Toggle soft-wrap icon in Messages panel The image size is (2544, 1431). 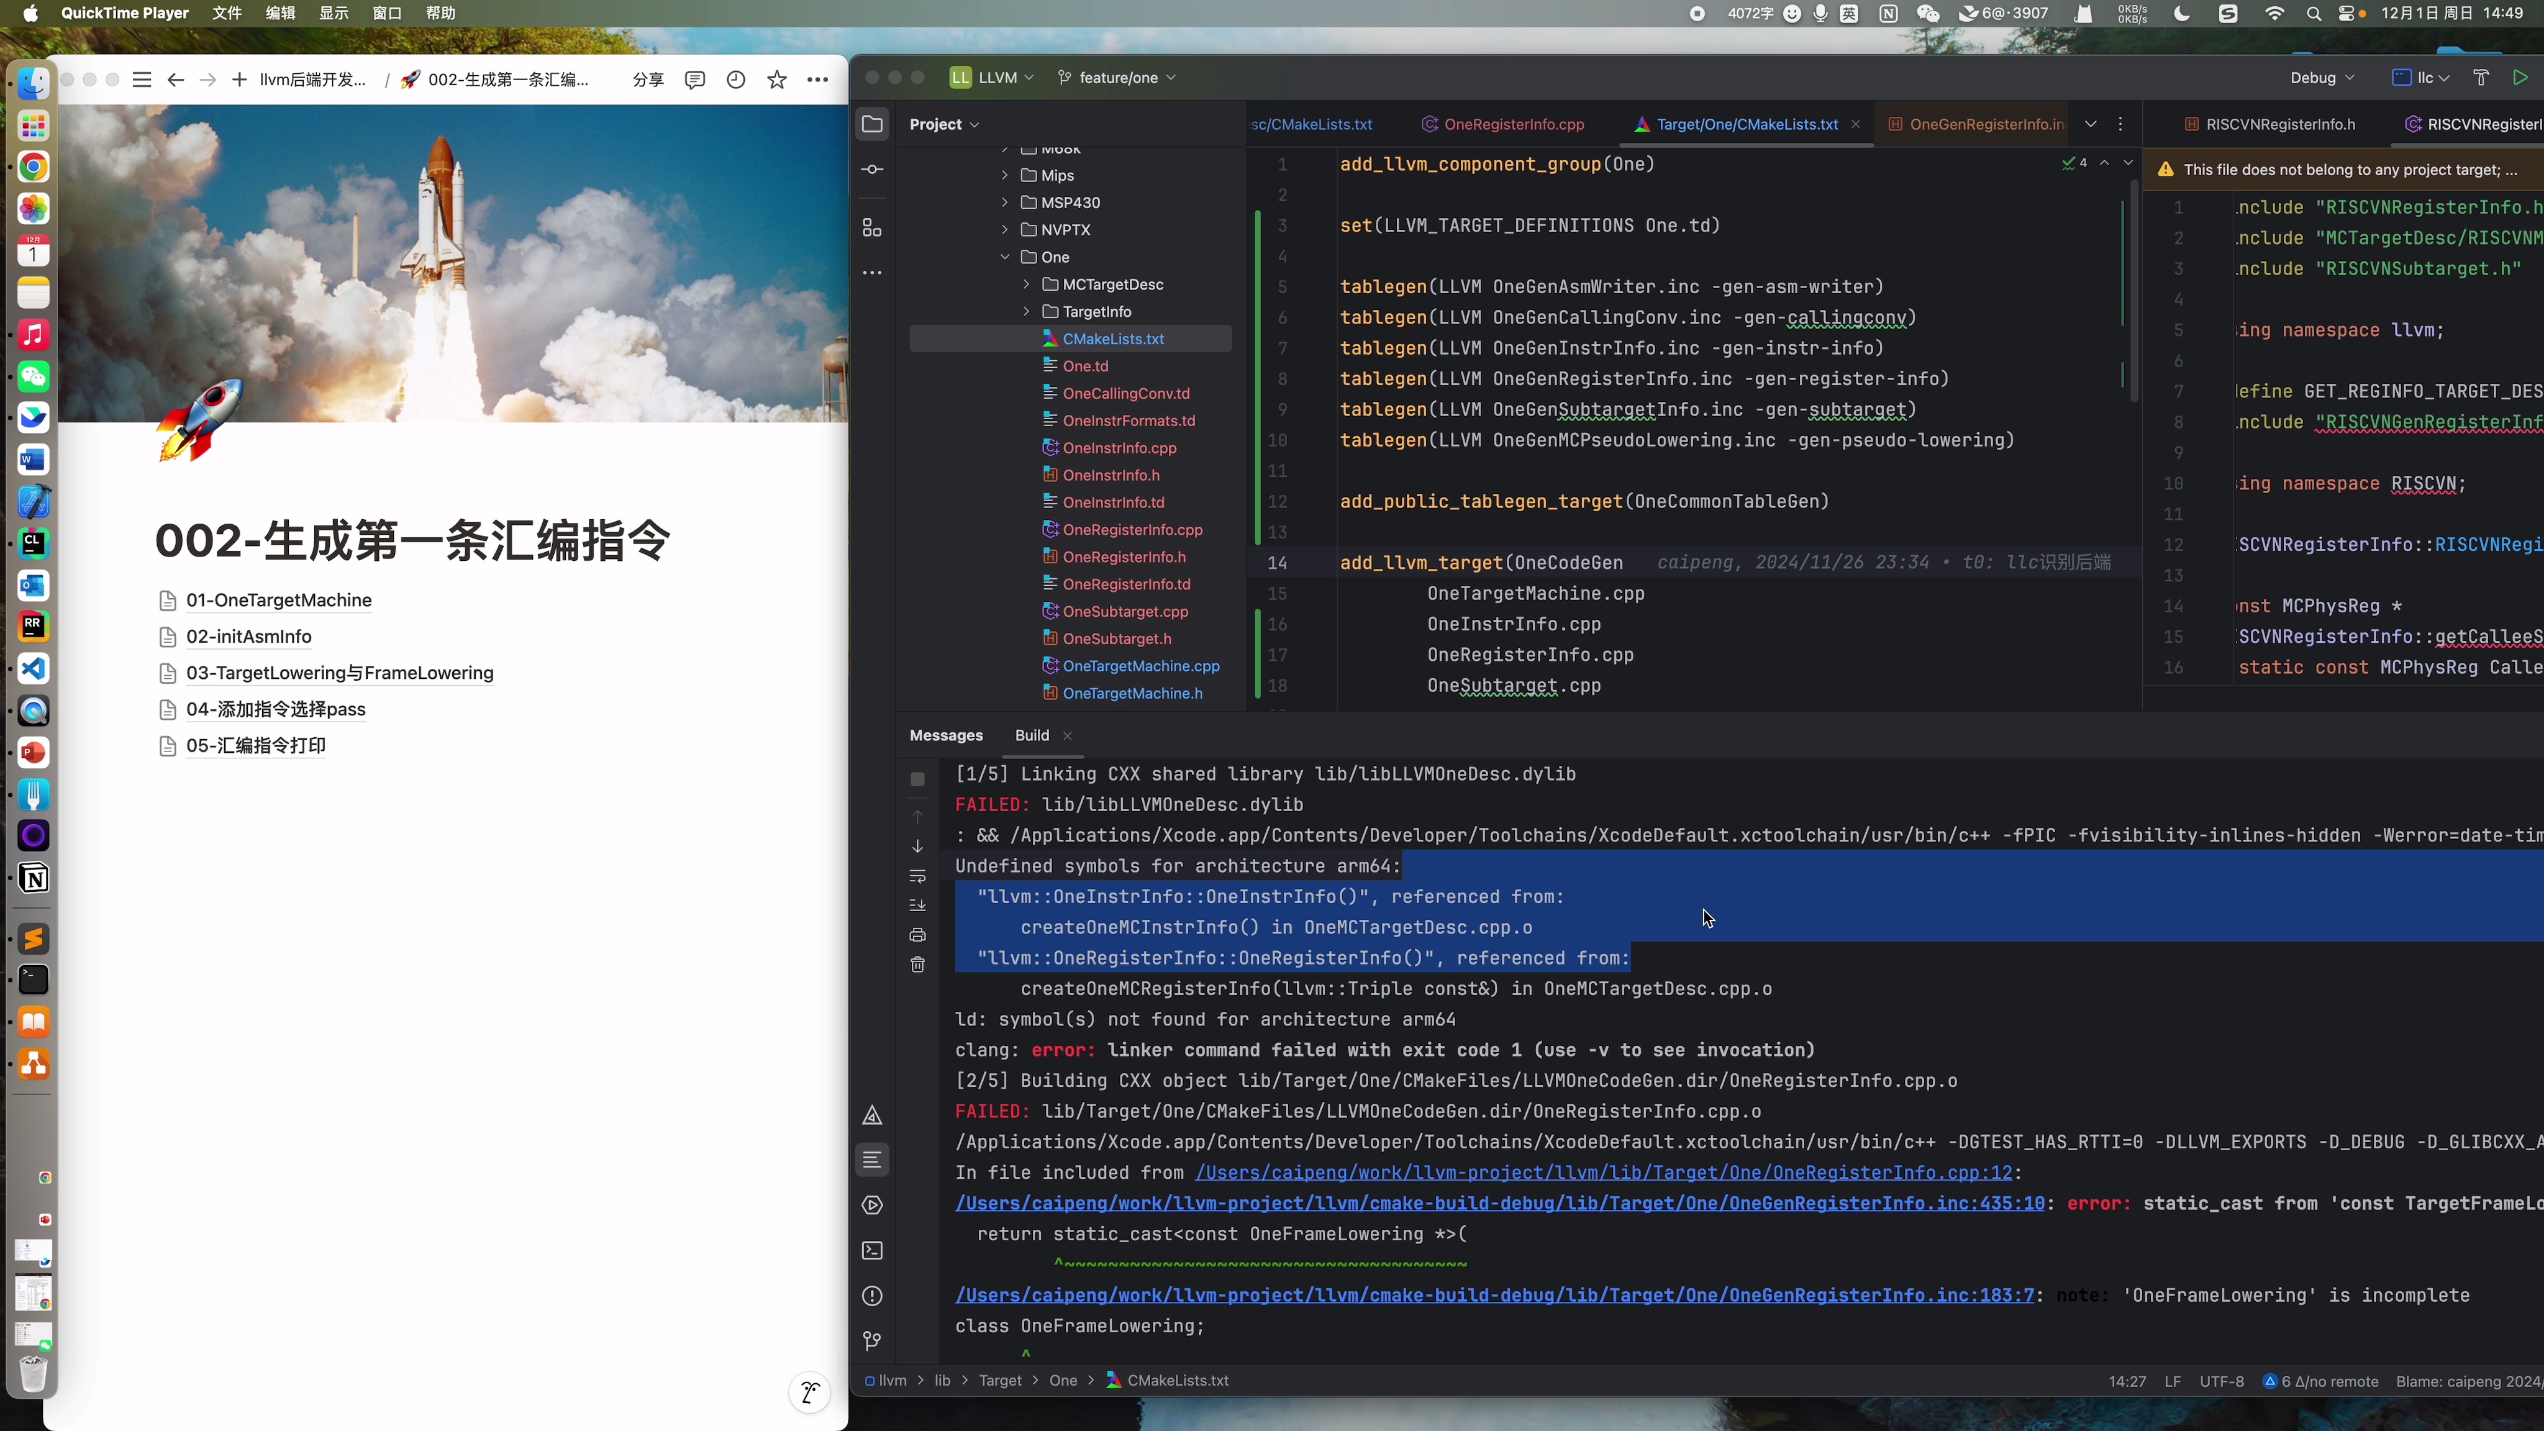917,876
